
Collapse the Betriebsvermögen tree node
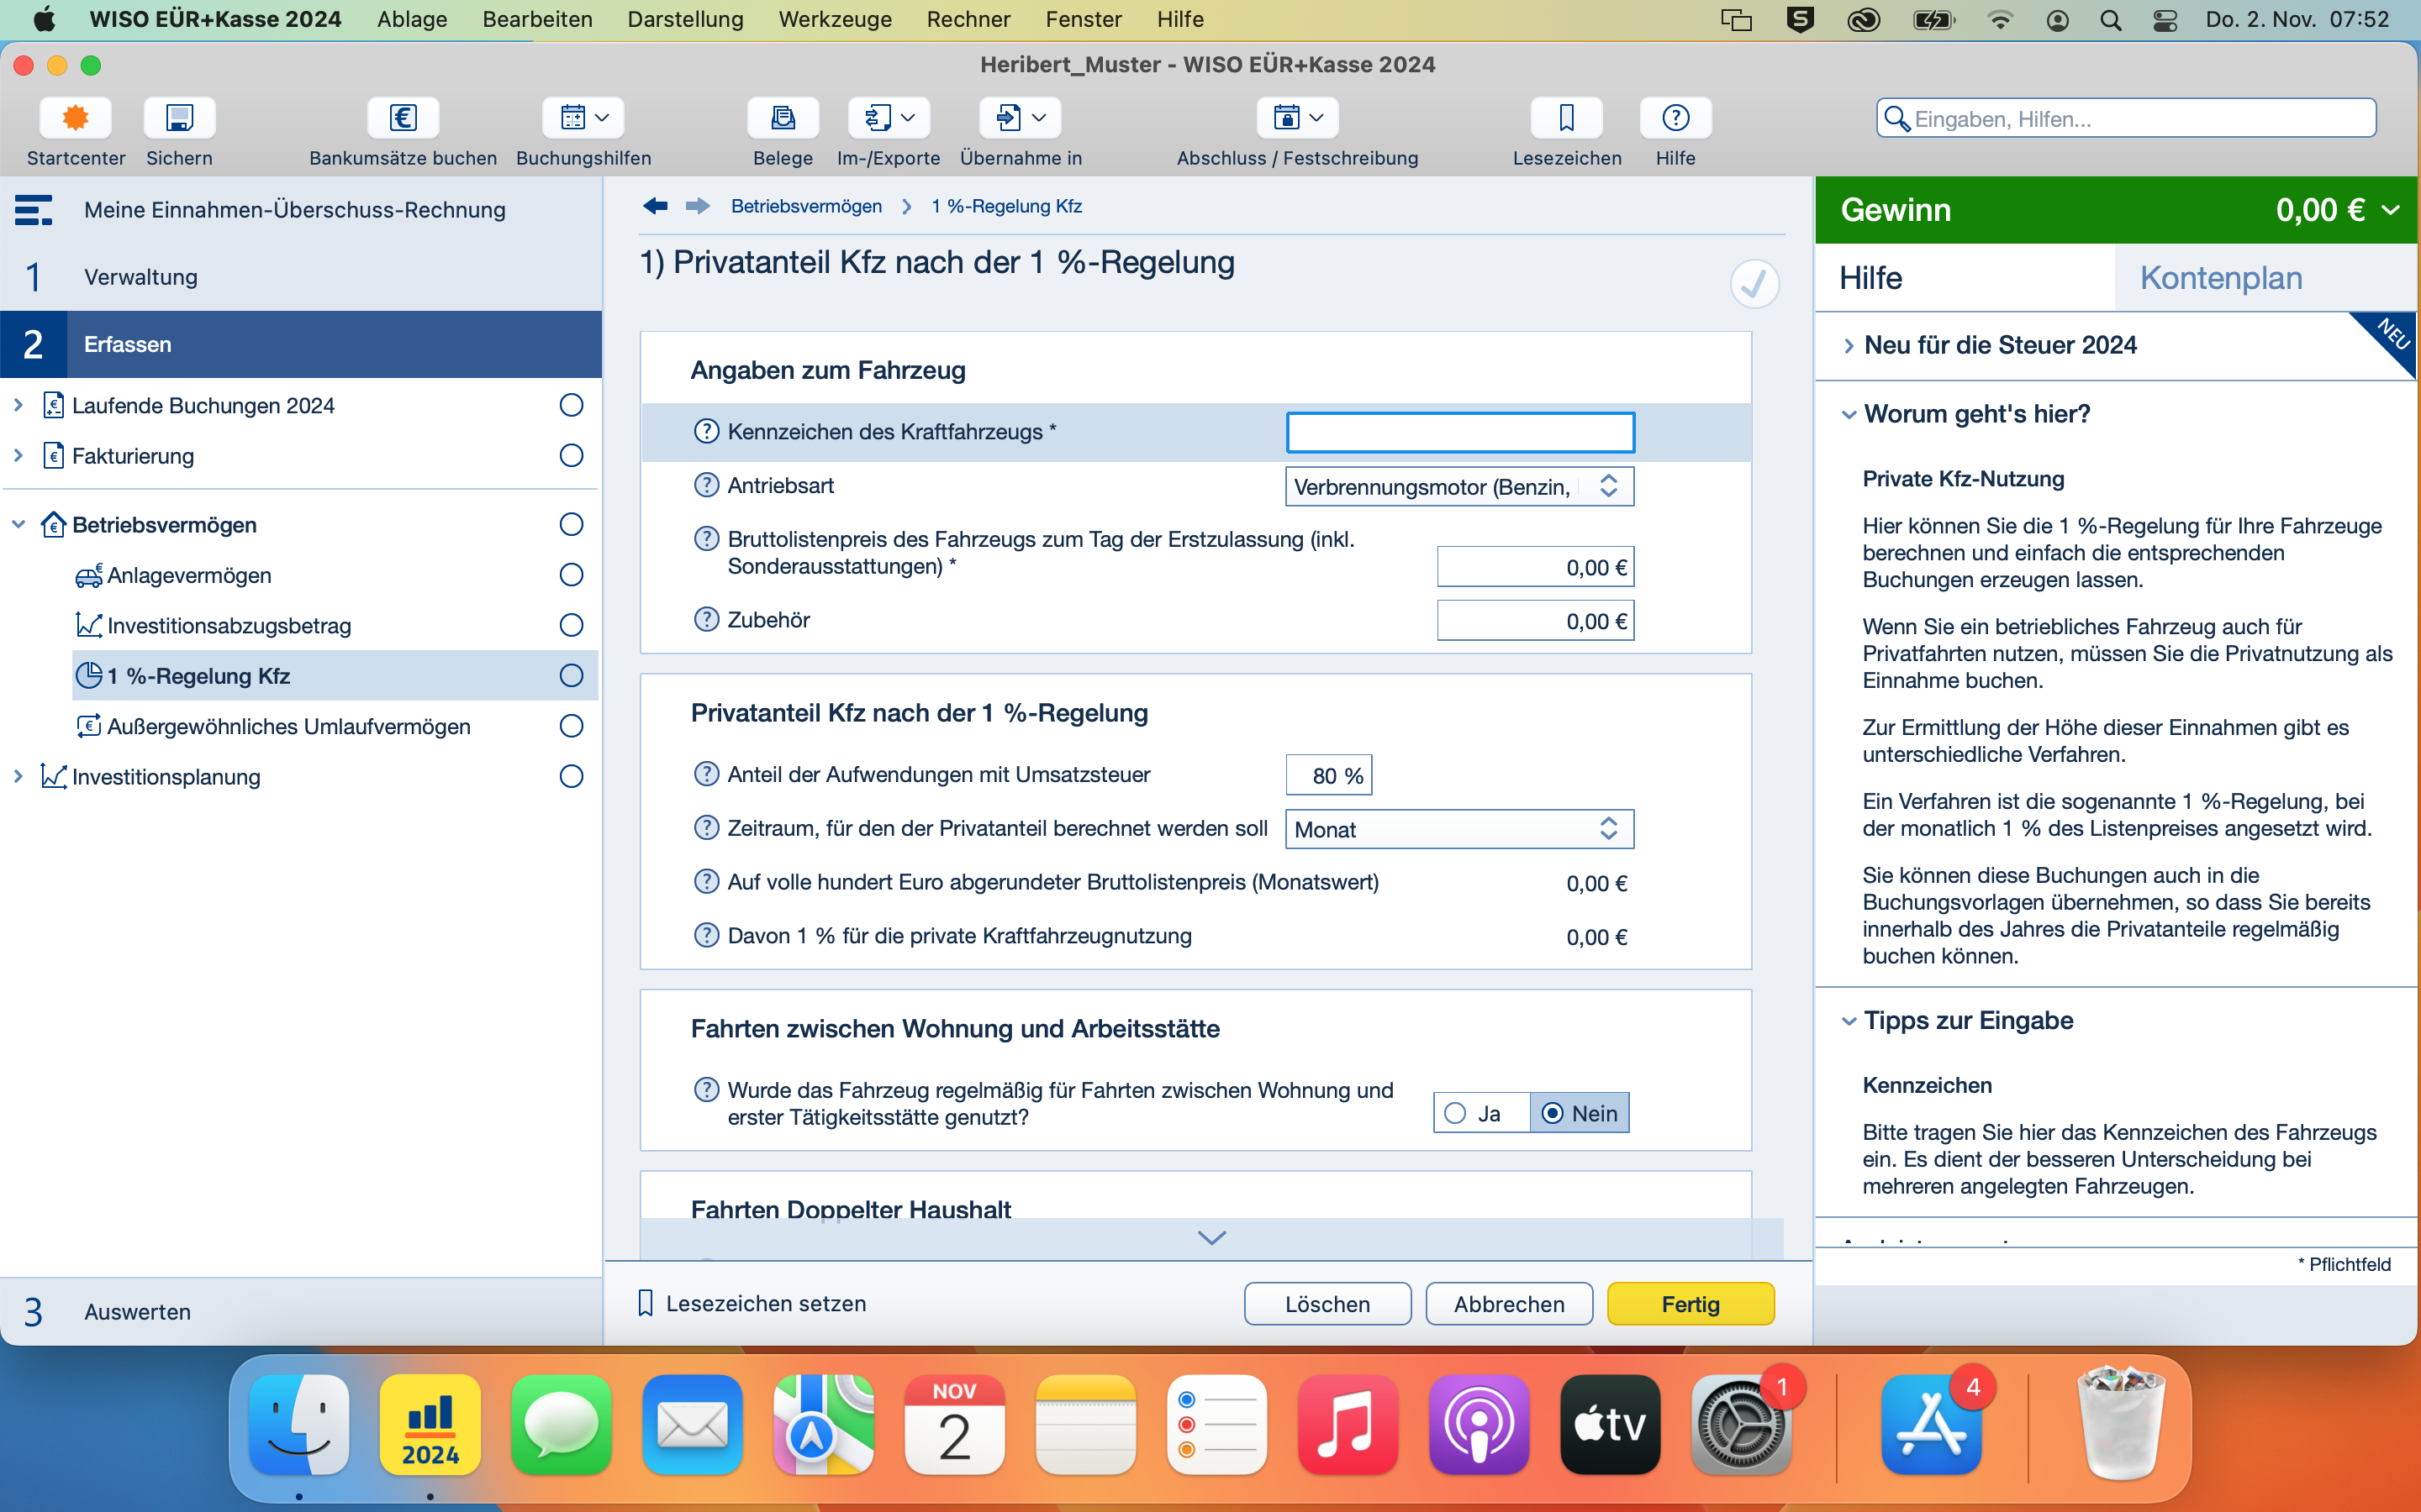(18, 525)
